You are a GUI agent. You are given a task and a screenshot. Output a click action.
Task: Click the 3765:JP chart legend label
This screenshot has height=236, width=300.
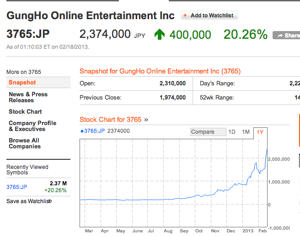(94, 131)
